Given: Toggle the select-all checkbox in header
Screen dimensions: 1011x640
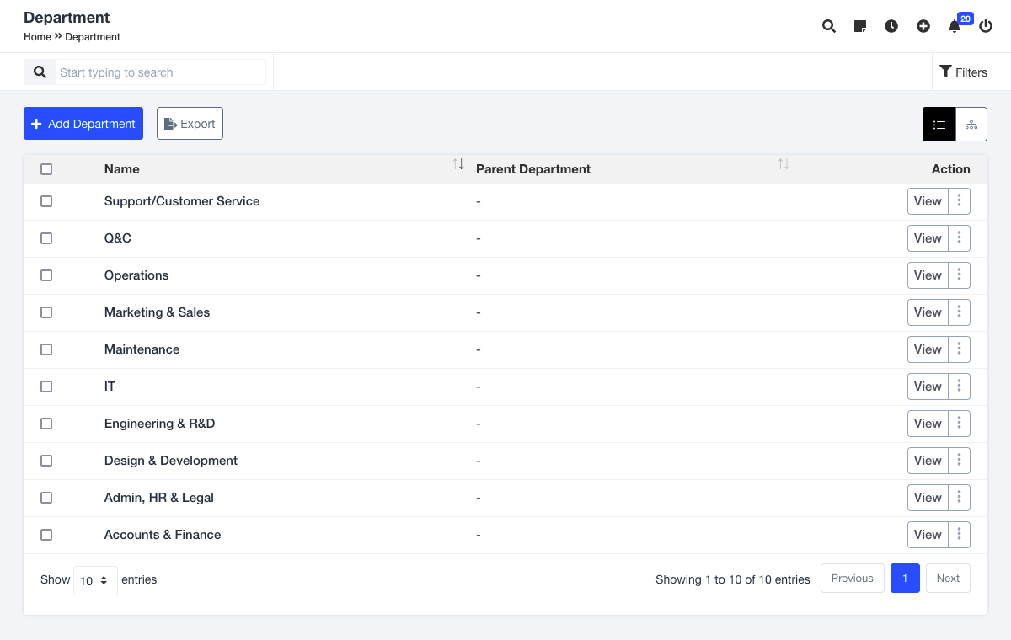Looking at the screenshot, I should tap(46, 169).
